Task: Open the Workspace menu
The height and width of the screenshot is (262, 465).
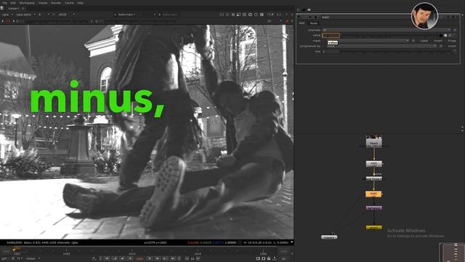Action: point(27,3)
